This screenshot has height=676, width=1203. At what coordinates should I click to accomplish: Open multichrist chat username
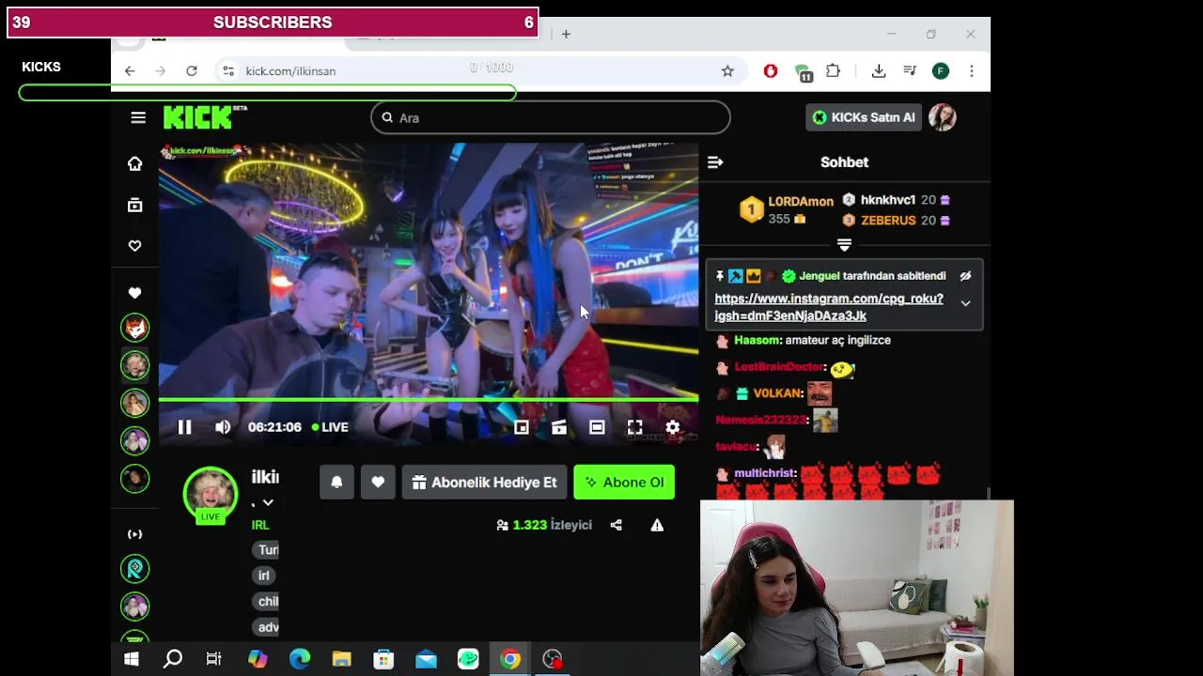click(x=765, y=473)
